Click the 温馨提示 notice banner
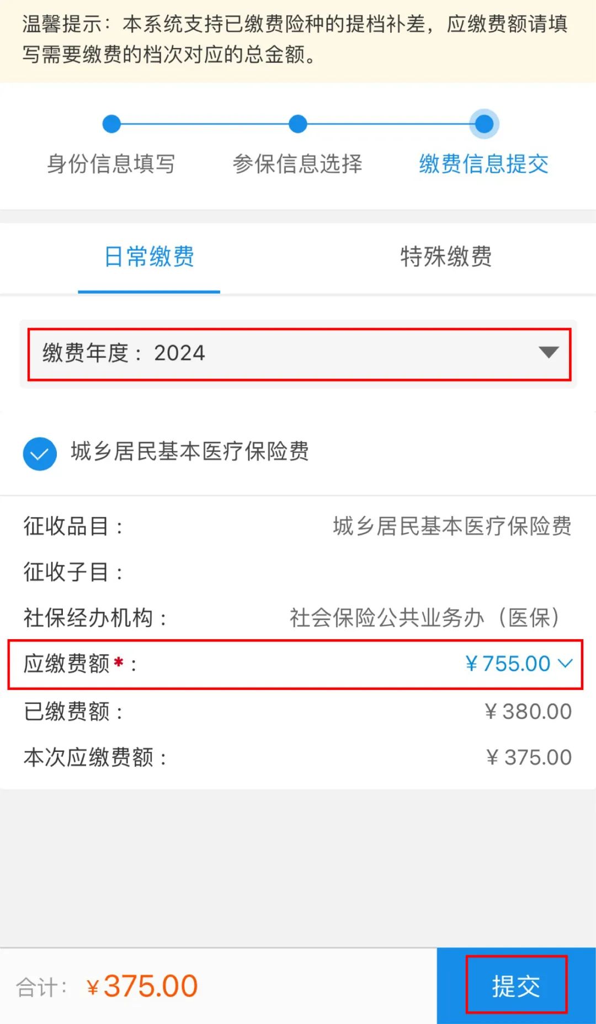596x1024 pixels. 298,40
